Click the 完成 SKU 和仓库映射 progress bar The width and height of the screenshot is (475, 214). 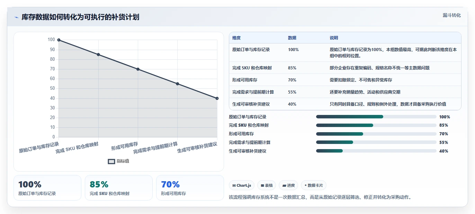coord(376,125)
